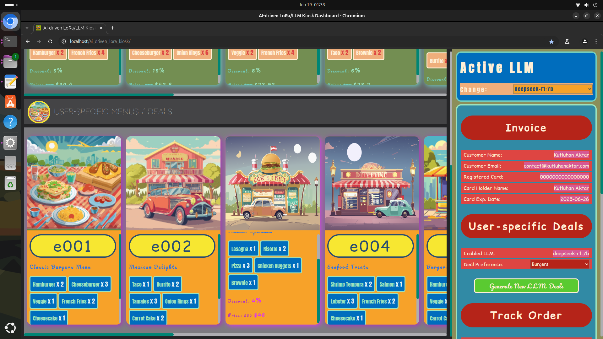Click the e002 Mexican diner thumbnail
The image size is (603, 339).
click(x=173, y=183)
